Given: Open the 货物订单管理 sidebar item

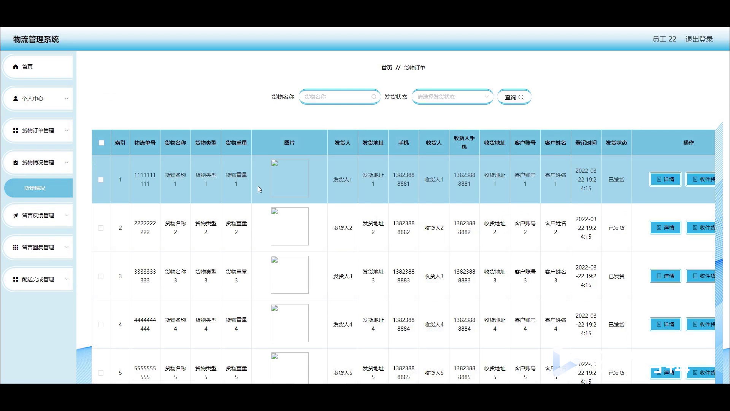Looking at the screenshot, I should point(38,131).
